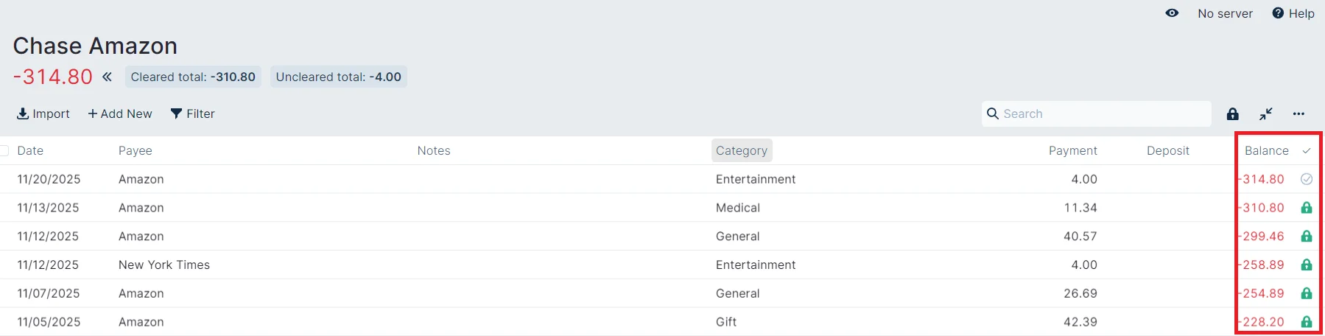Import transactions into the account
This screenshot has height=336, width=1325.
(43, 113)
